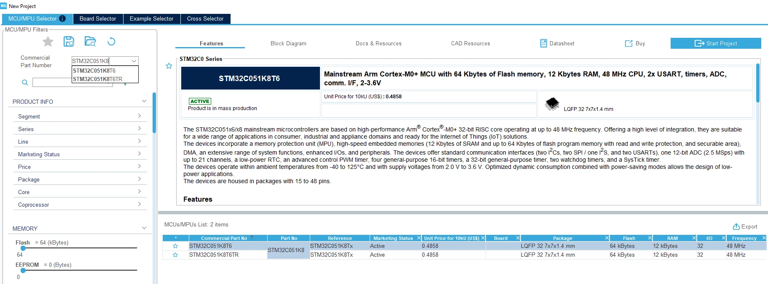The width and height of the screenshot is (768, 284).
Task: Click the magnifier search icon
Action: (25, 82)
